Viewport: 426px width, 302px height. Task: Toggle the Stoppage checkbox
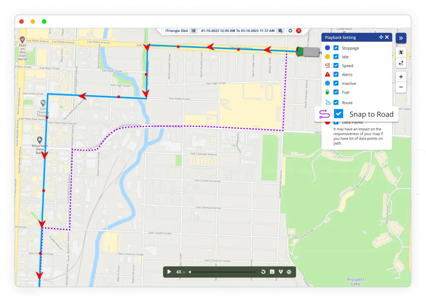pyautogui.click(x=336, y=48)
